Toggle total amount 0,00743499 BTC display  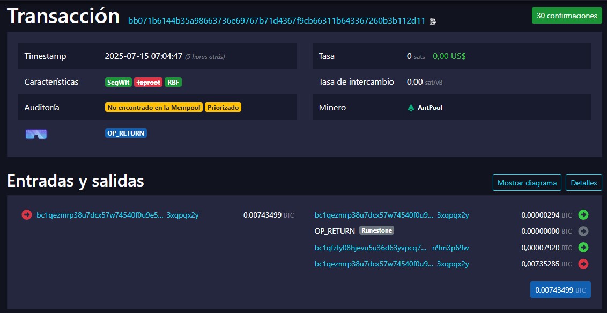coord(560,290)
